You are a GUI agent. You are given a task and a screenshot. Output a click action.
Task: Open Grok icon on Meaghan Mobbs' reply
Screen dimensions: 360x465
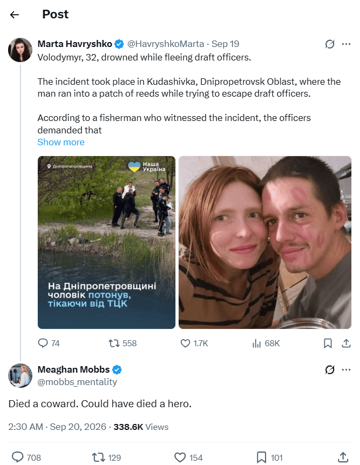[329, 369]
